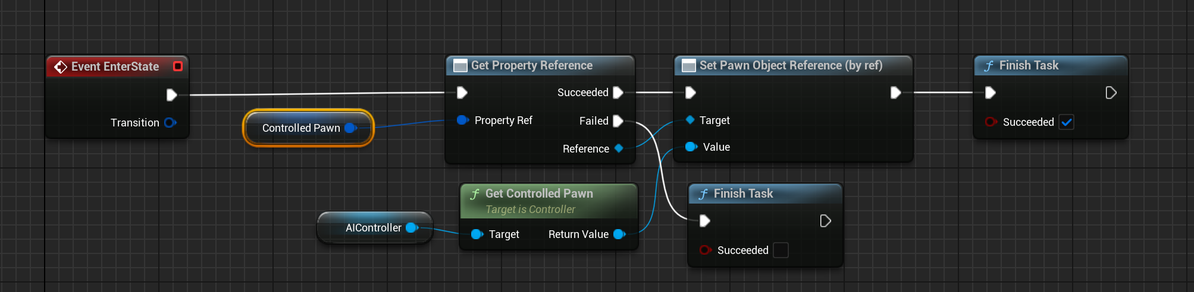Screen dimensions: 1194x292
Task: Click the Succeeded exec pin on Get Property Reference
Action: click(618, 93)
